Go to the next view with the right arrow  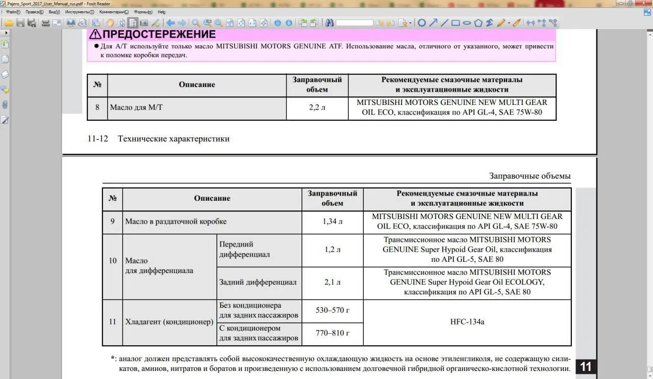point(182,23)
